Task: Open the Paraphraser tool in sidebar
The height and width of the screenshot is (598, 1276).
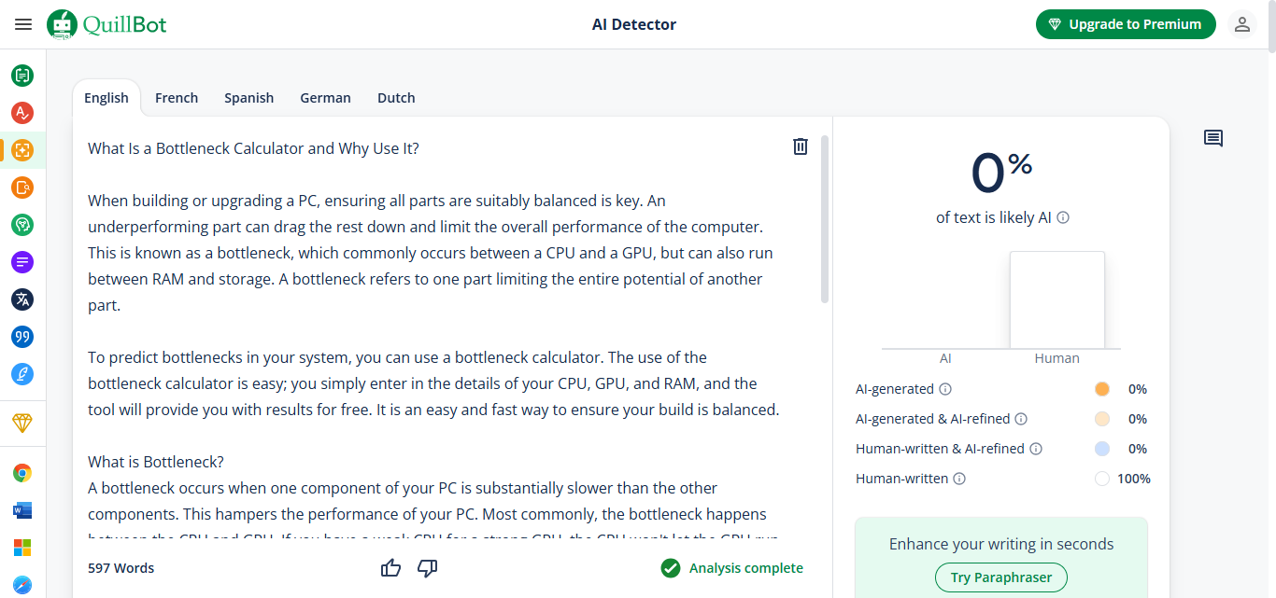Action: click(x=22, y=76)
